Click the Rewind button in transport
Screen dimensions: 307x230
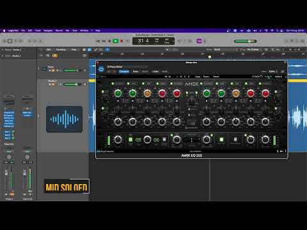coord(98,41)
